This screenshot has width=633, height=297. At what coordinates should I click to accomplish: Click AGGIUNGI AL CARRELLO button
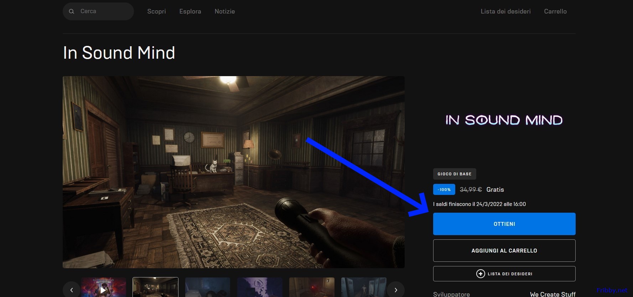tap(504, 250)
